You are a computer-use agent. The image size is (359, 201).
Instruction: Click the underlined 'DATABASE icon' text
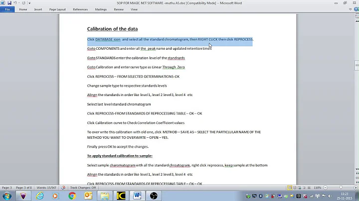click(x=108, y=39)
